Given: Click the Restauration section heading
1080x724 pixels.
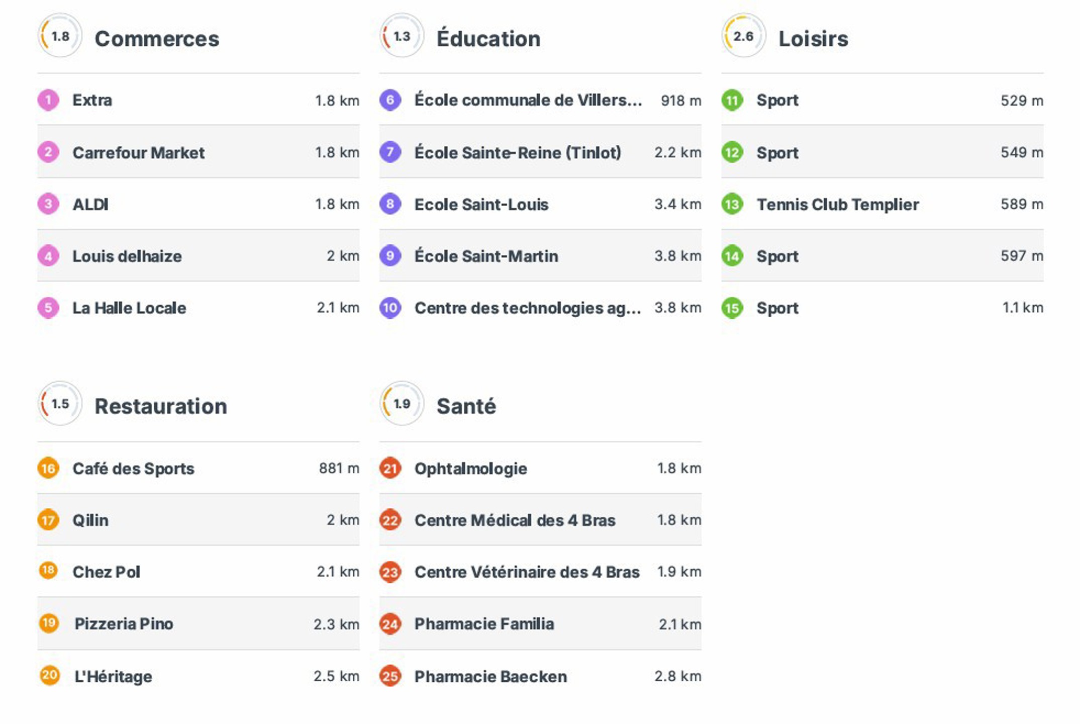Looking at the screenshot, I should coord(161,406).
